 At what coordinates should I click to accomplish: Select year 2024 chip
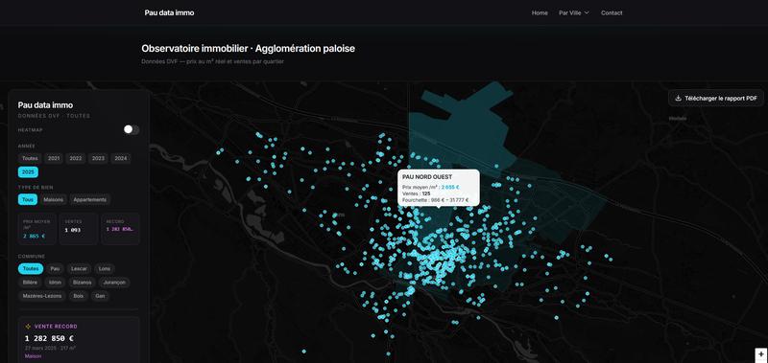(x=121, y=158)
